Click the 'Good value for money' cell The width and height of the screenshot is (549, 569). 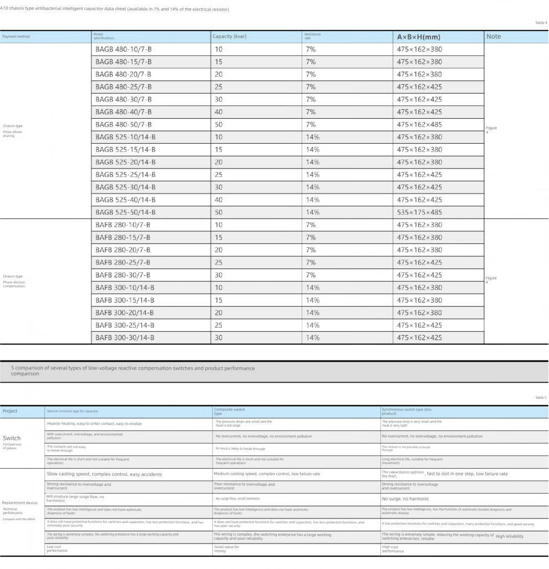coord(226,548)
